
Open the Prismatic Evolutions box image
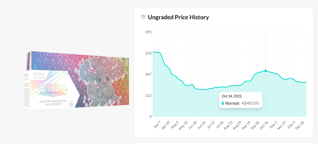(x=76, y=80)
